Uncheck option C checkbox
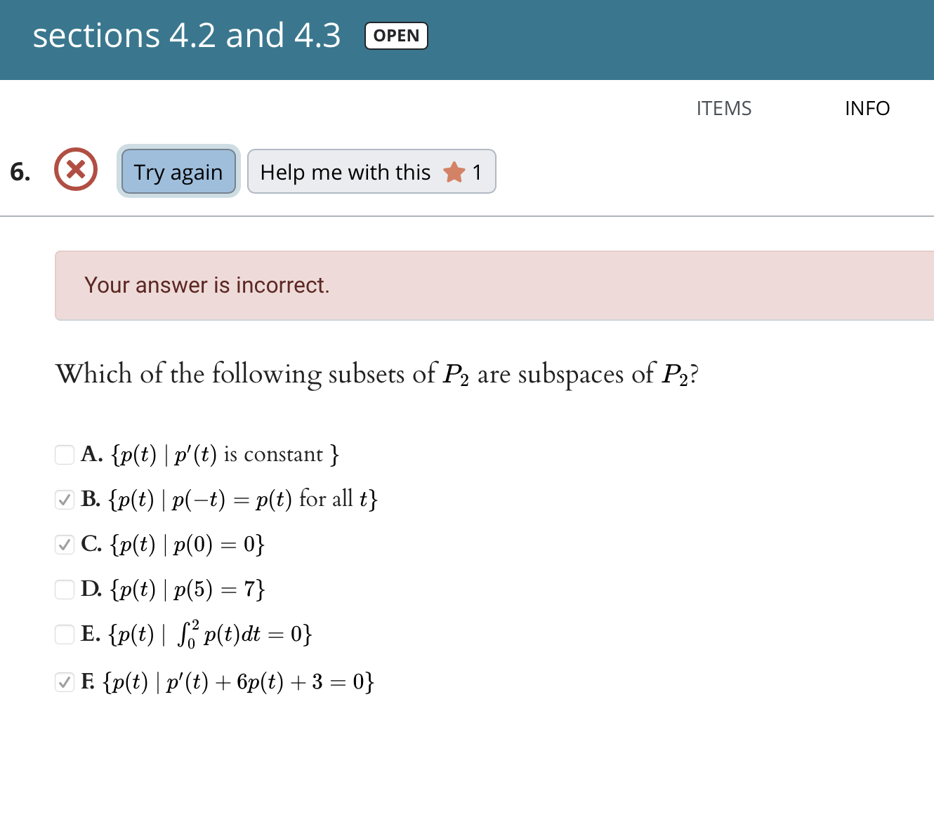The image size is (934, 831). (x=65, y=545)
